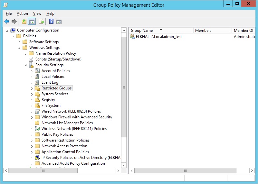Click Administrators in the Member Of column
Screen dimensions: 258x184
[x=244, y=37]
